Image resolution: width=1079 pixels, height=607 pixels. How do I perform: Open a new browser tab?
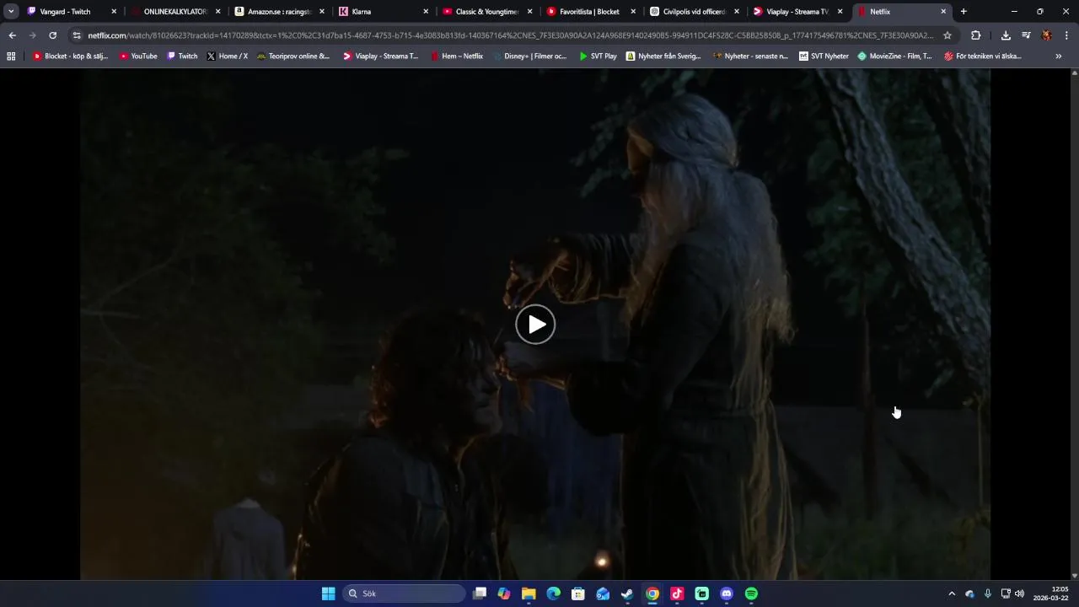point(964,12)
